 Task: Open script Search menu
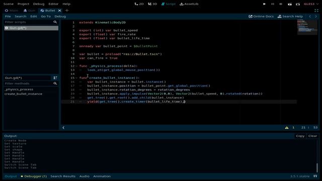coord(20,16)
